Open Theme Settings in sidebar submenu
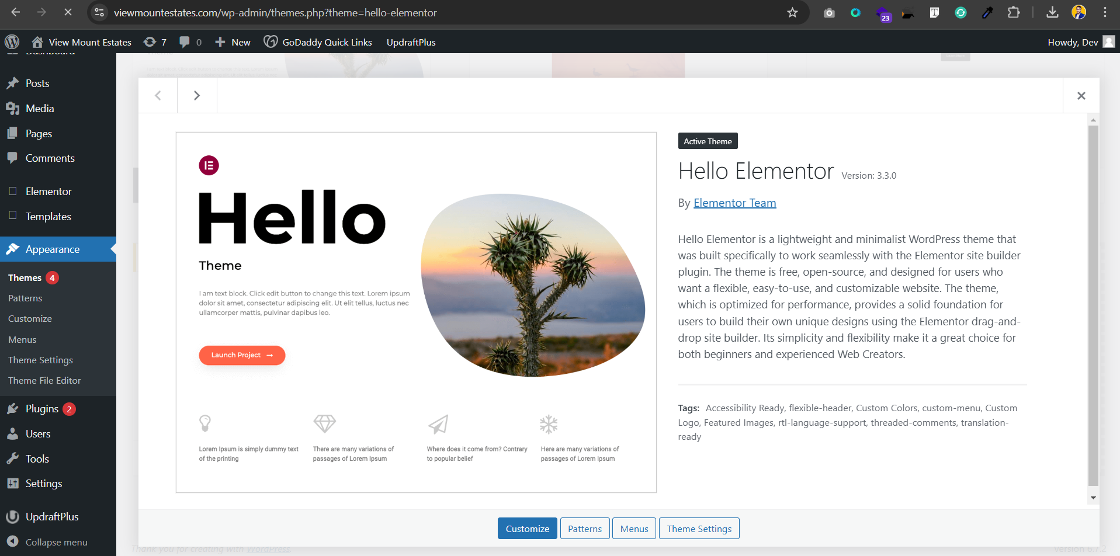 (x=40, y=360)
